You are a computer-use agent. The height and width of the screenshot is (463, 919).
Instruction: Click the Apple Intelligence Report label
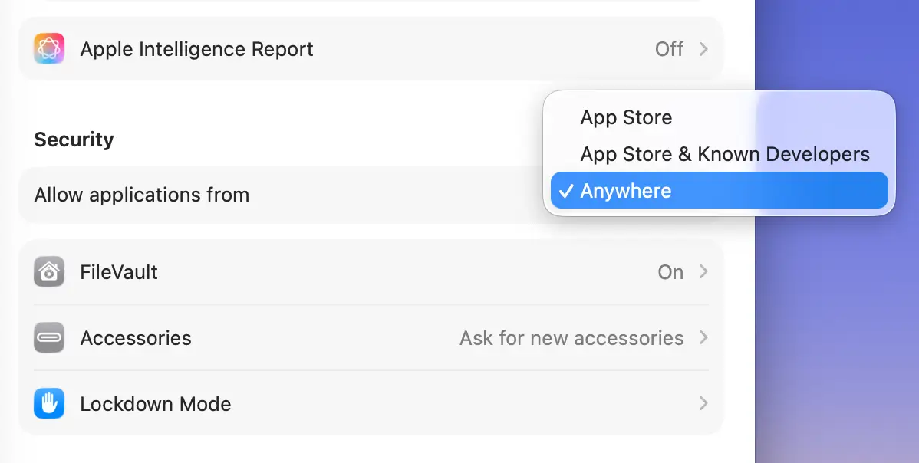(196, 49)
